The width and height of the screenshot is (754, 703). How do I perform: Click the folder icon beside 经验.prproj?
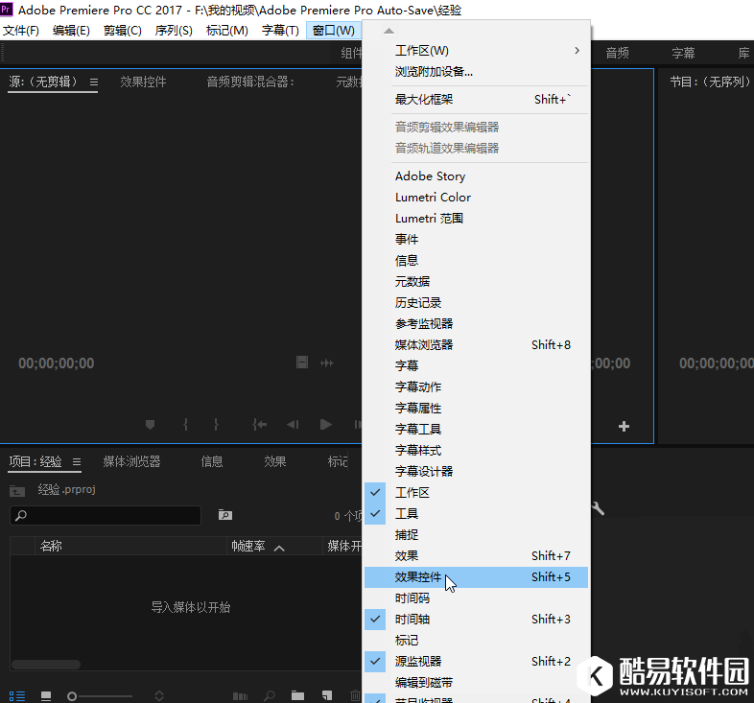click(17, 491)
